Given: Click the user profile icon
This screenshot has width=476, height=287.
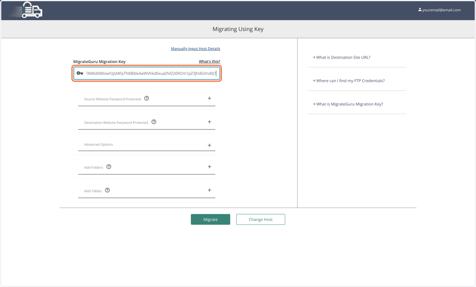Looking at the screenshot, I should [x=420, y=10].
